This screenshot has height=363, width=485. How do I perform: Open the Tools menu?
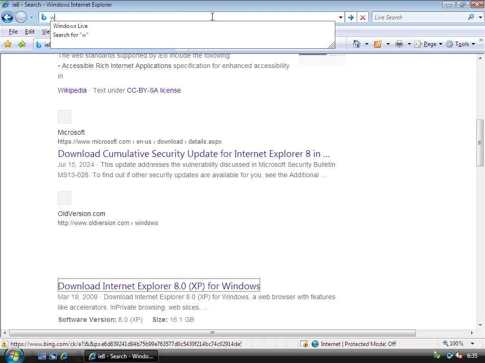[x=460, y=44]
